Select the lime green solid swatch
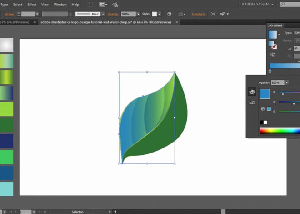Image resolution: width=300 pixels, height=214 pixels. pyautogui.click(x=6, y=109)
